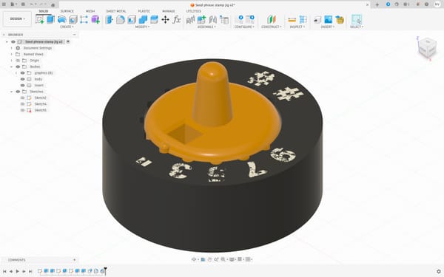
Task: Switch to the MANAGE tab
Action: 169,11
